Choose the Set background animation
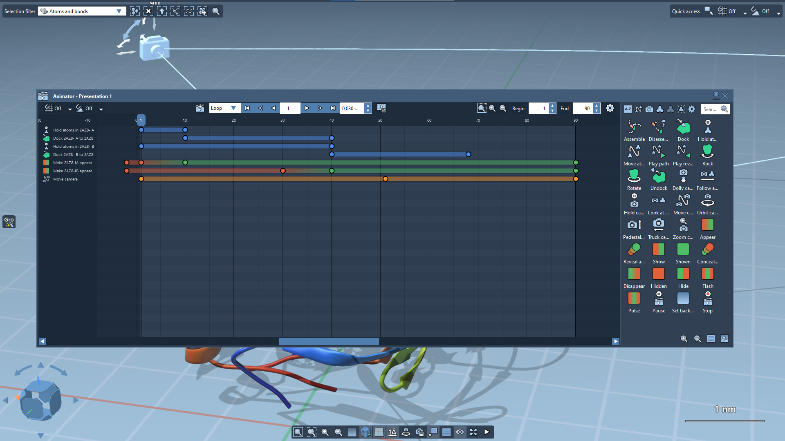The width and height of the screenshot is (785, 441). coord(683,299)
